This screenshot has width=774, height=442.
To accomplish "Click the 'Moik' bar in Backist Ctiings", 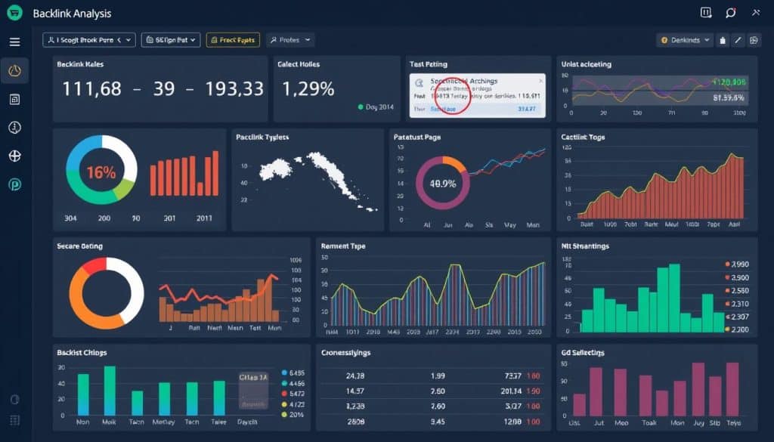I will coord(110,391).
